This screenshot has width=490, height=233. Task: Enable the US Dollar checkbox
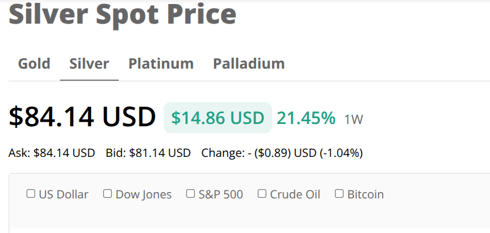tap(31, 194)
